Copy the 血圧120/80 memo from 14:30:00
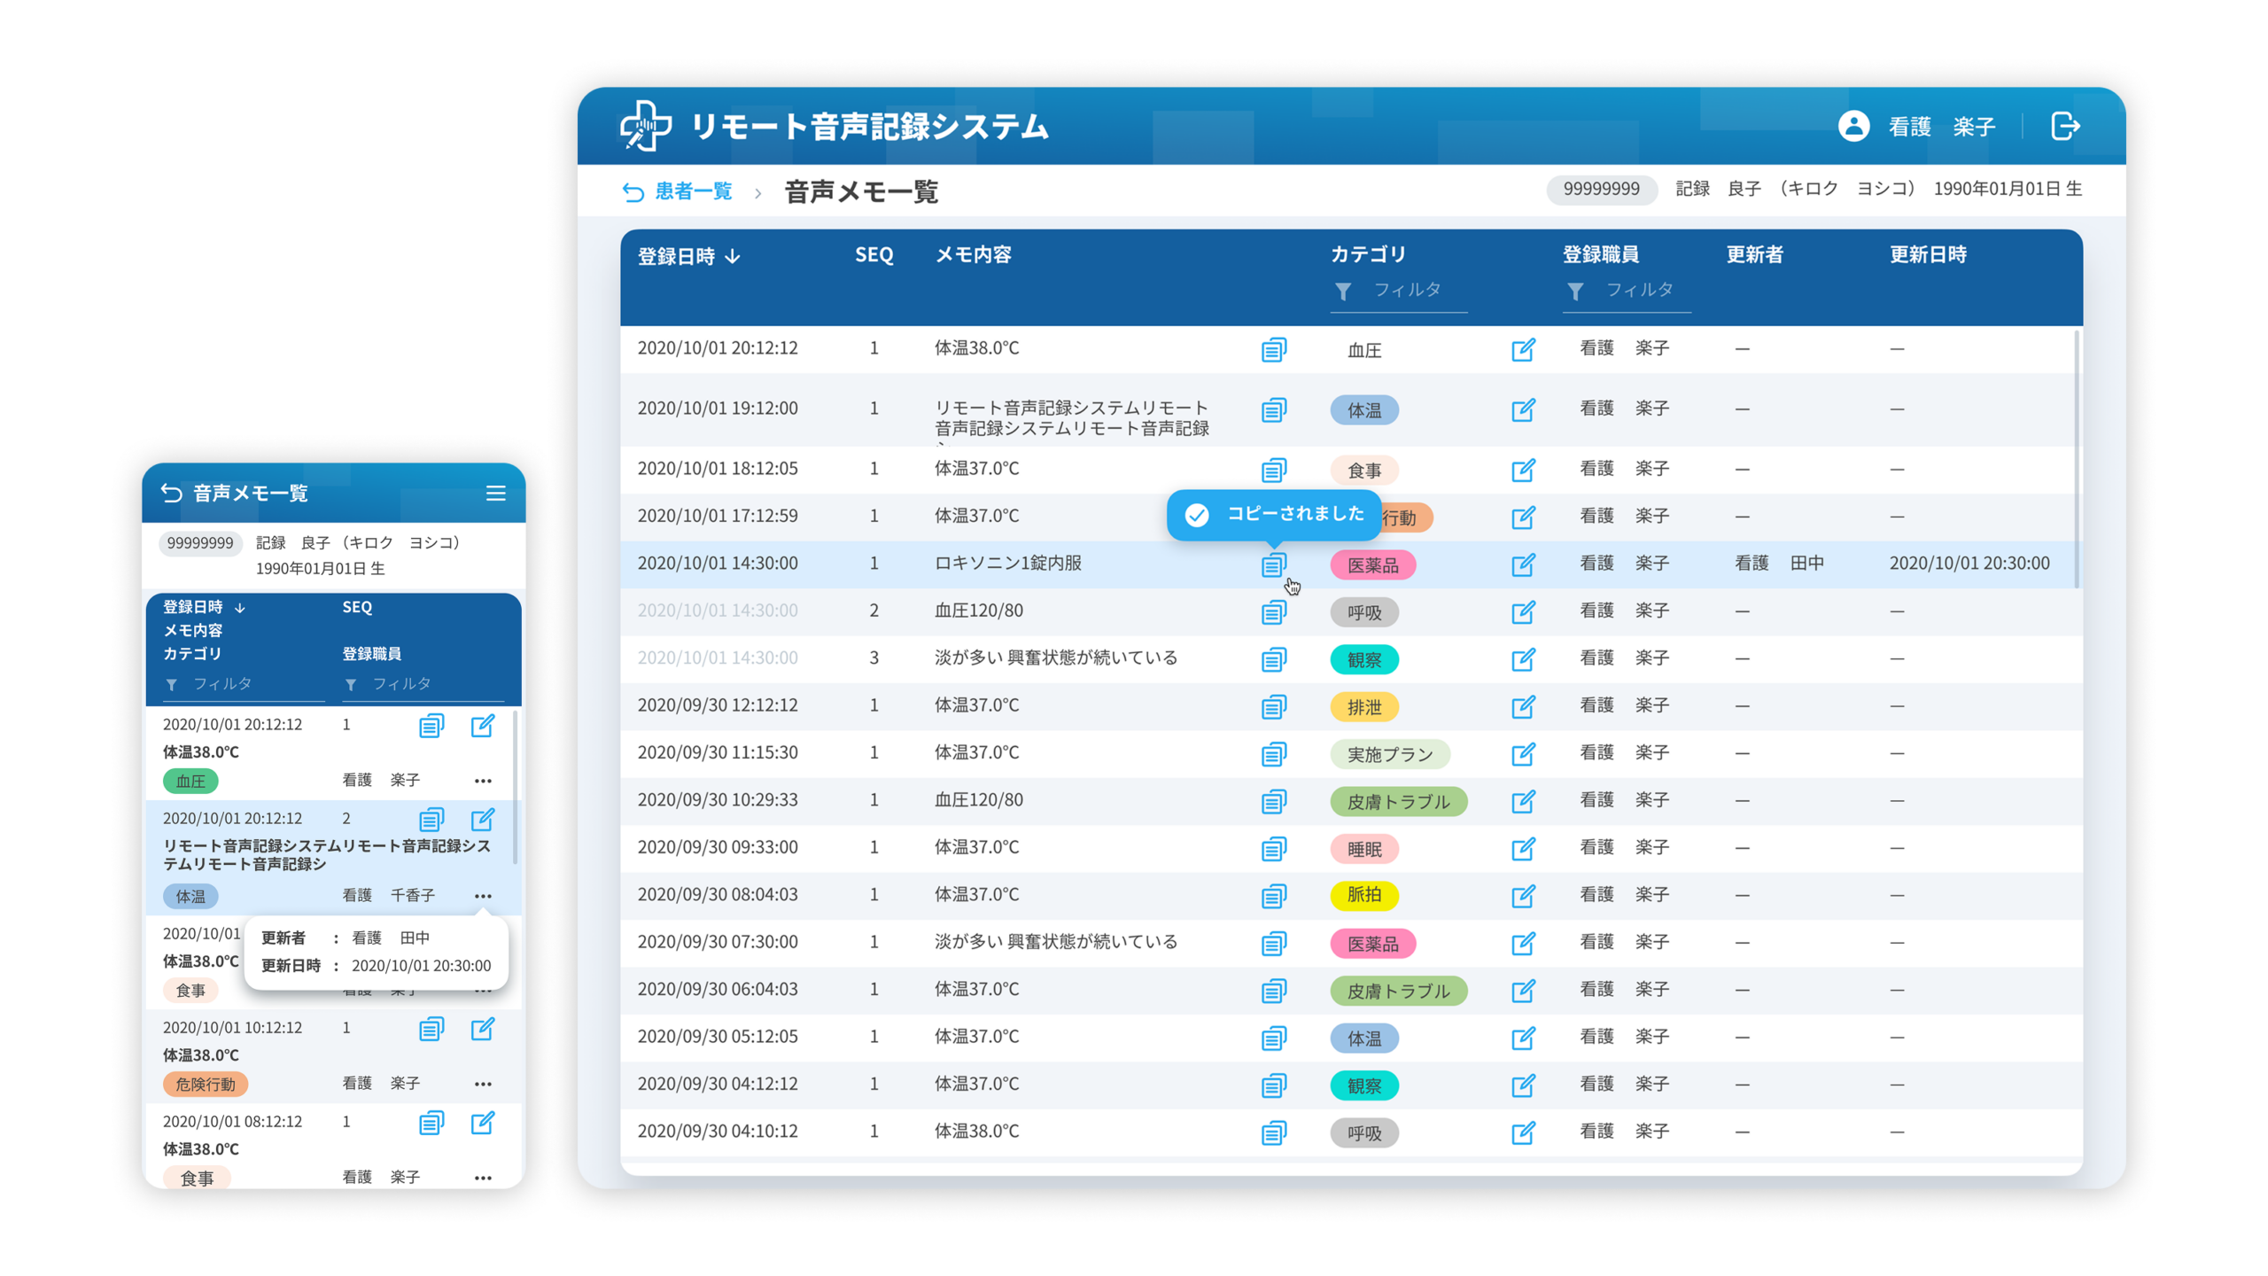 click(1274, 611)
